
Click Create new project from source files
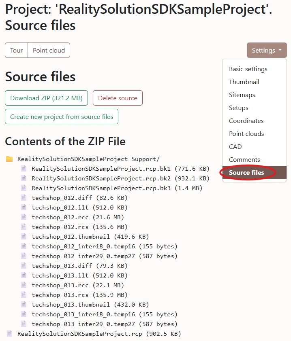(x=62, y=117)
